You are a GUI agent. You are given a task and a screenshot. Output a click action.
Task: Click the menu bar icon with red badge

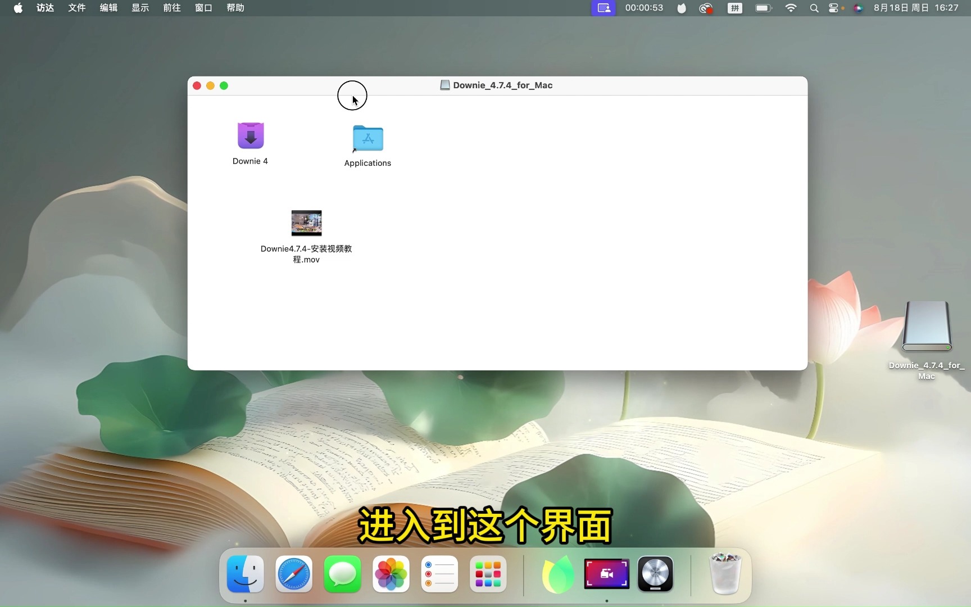coord(706,8)
